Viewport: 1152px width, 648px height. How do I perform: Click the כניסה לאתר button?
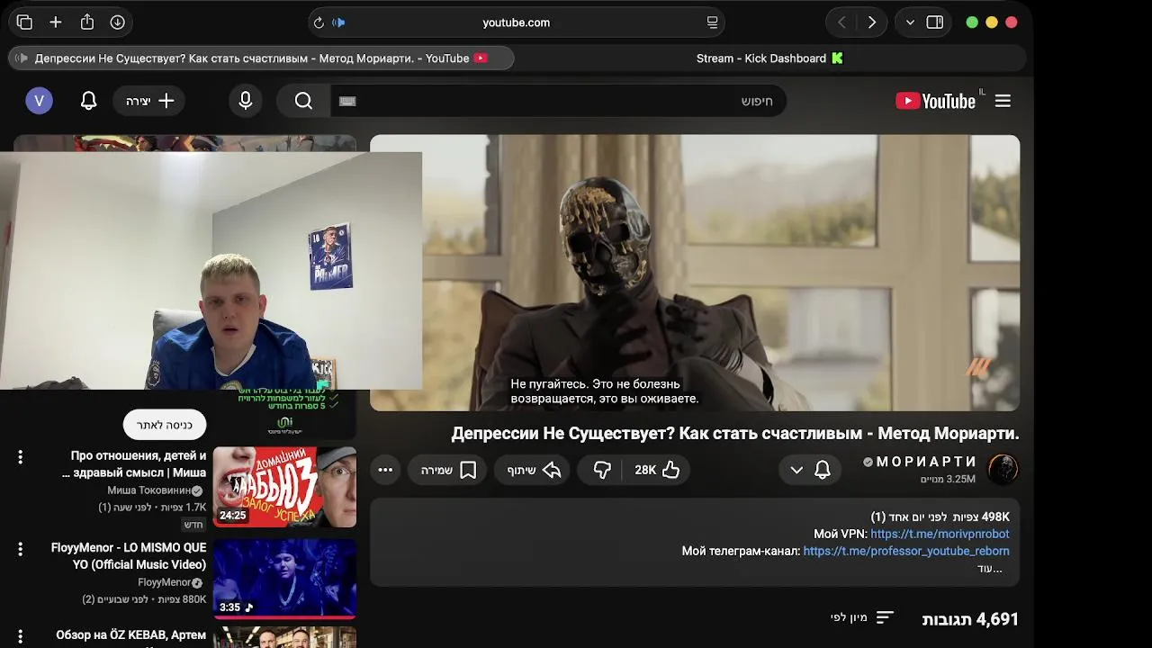165,425
